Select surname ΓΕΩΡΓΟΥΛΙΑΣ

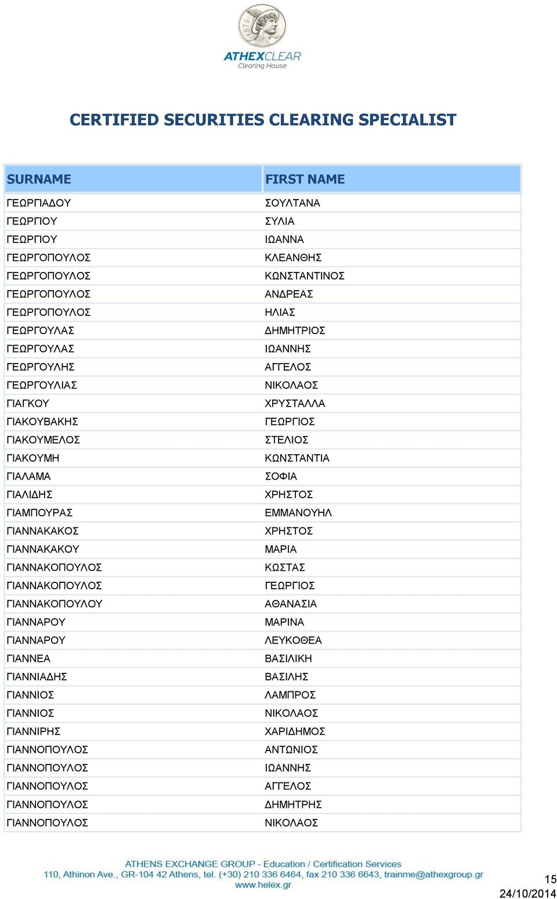pyautogui.click(x=42, y=385)
